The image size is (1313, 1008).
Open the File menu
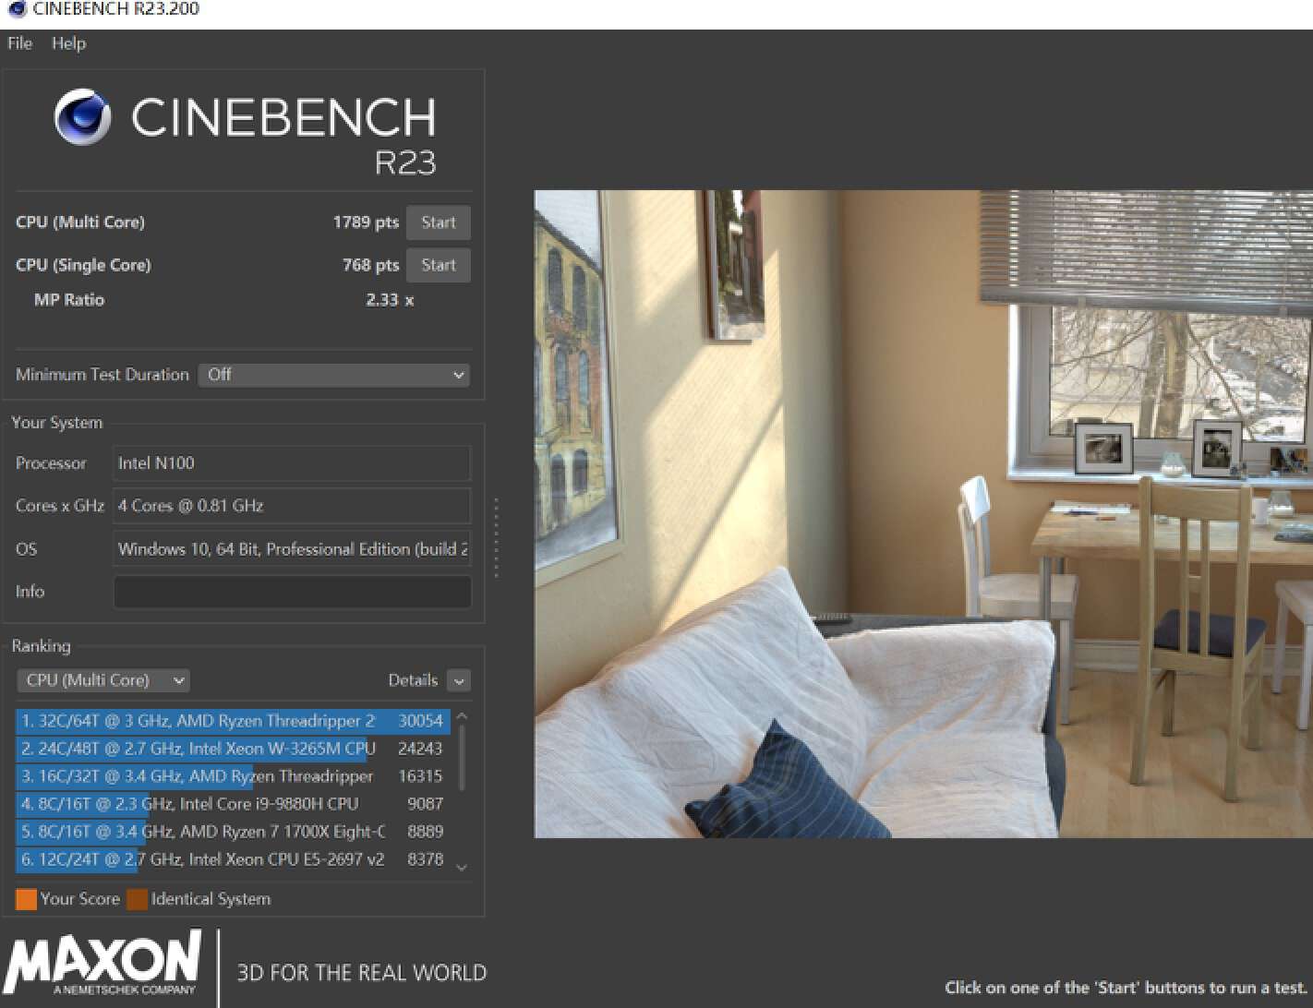coord(19,43)
